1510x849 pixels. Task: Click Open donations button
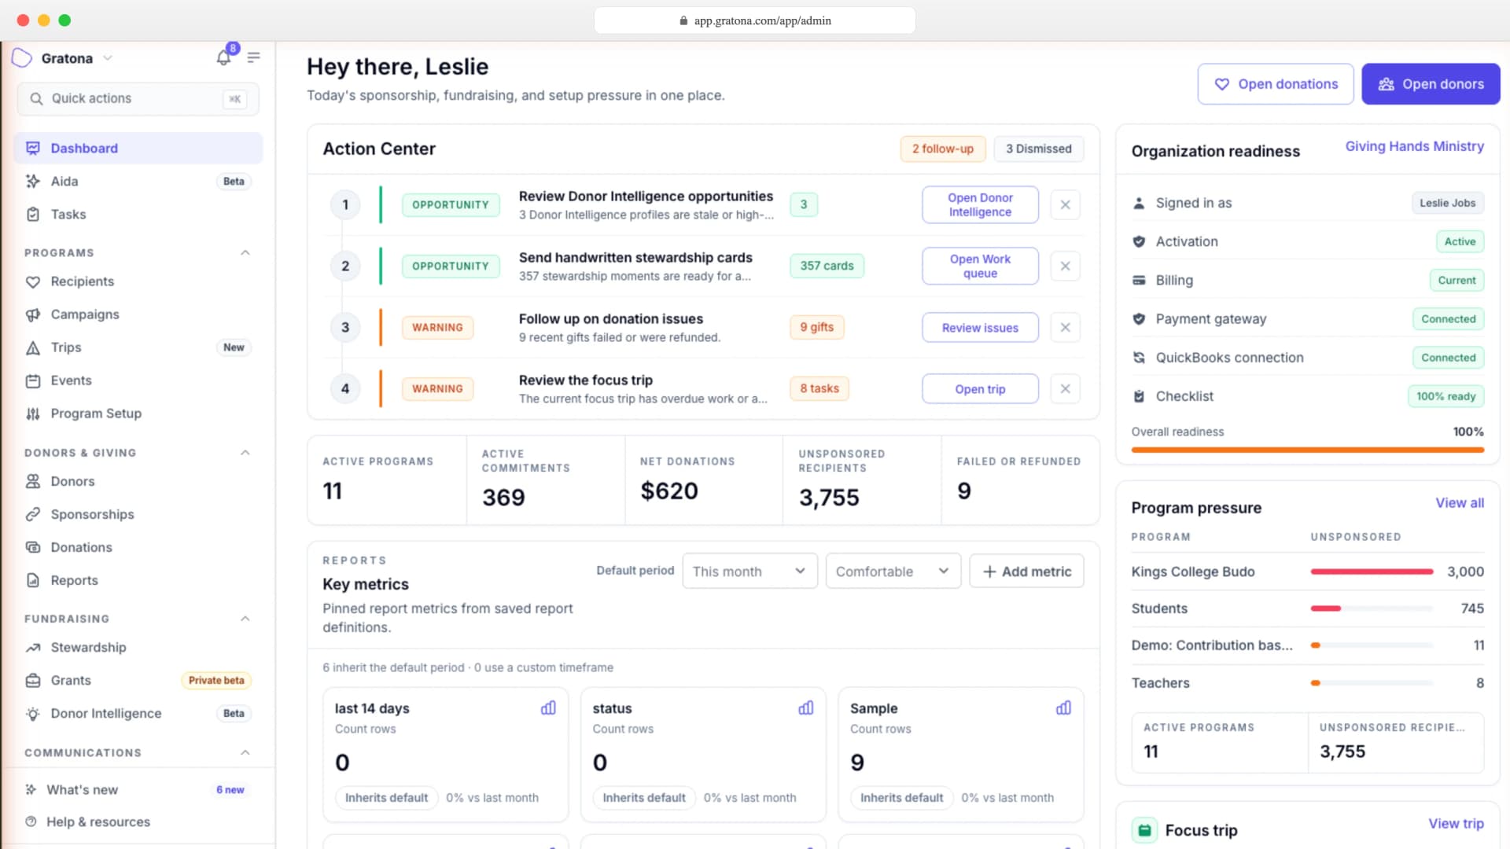click(x=1276, y=84)
